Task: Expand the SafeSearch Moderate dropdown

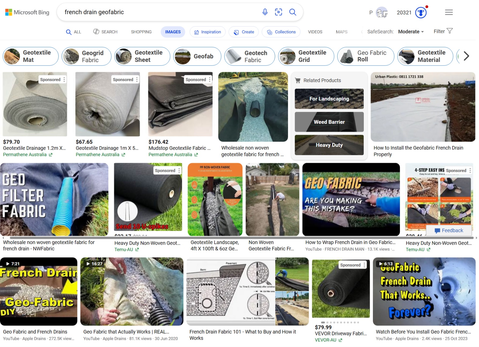Action: pos(411,32)
